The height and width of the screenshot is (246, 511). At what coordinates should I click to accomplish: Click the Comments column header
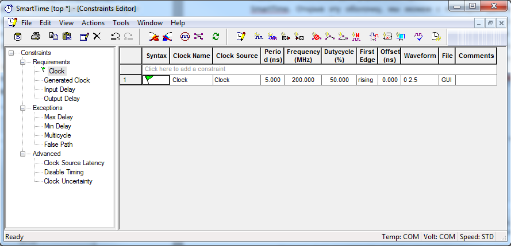coord(476,56)
